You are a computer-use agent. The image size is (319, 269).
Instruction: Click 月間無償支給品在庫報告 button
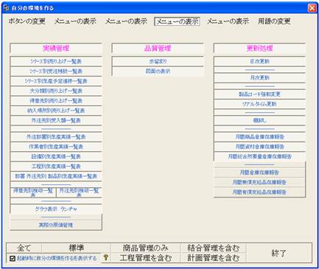point(259,182)
